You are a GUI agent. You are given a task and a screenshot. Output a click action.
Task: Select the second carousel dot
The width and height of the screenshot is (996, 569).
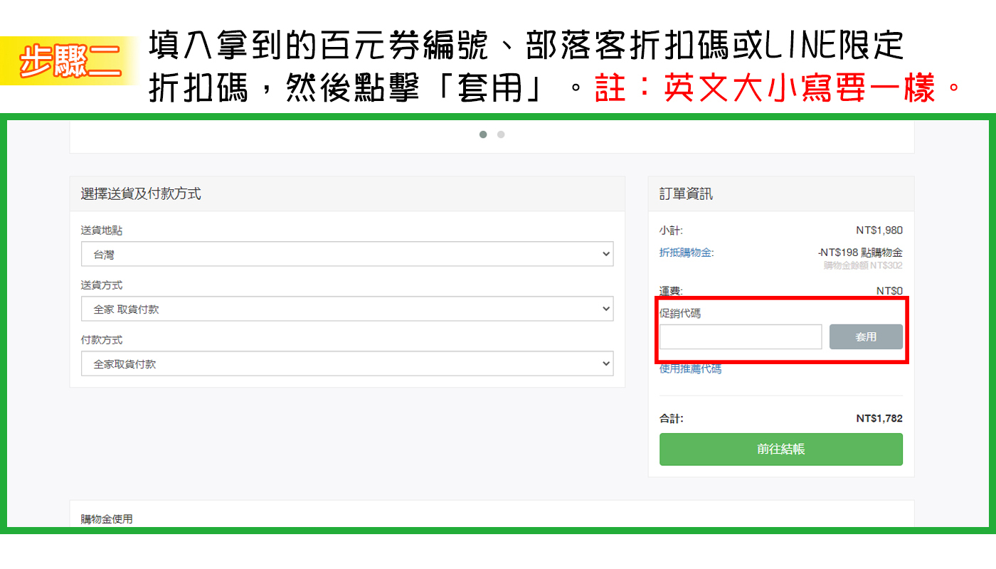501,134
